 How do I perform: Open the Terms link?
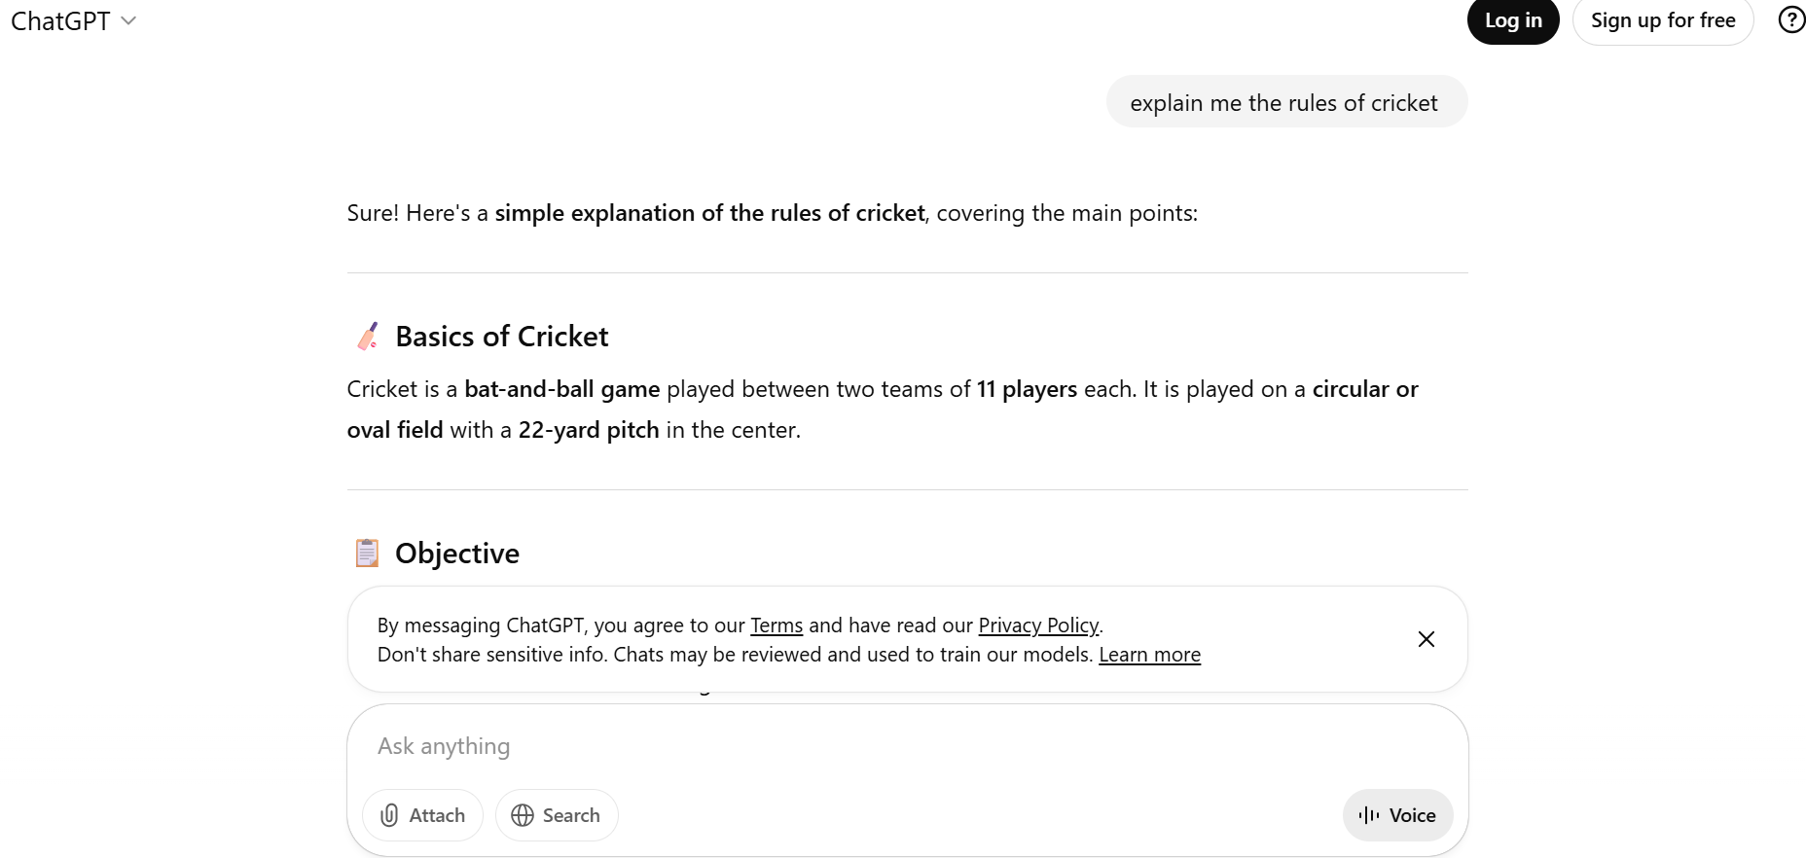(x=777, y=626)
